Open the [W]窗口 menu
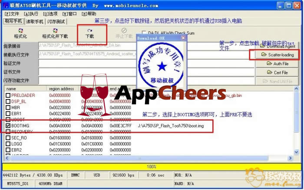Image resolution: width=304 pixels, height=190 pixels. tap(69, 14)
